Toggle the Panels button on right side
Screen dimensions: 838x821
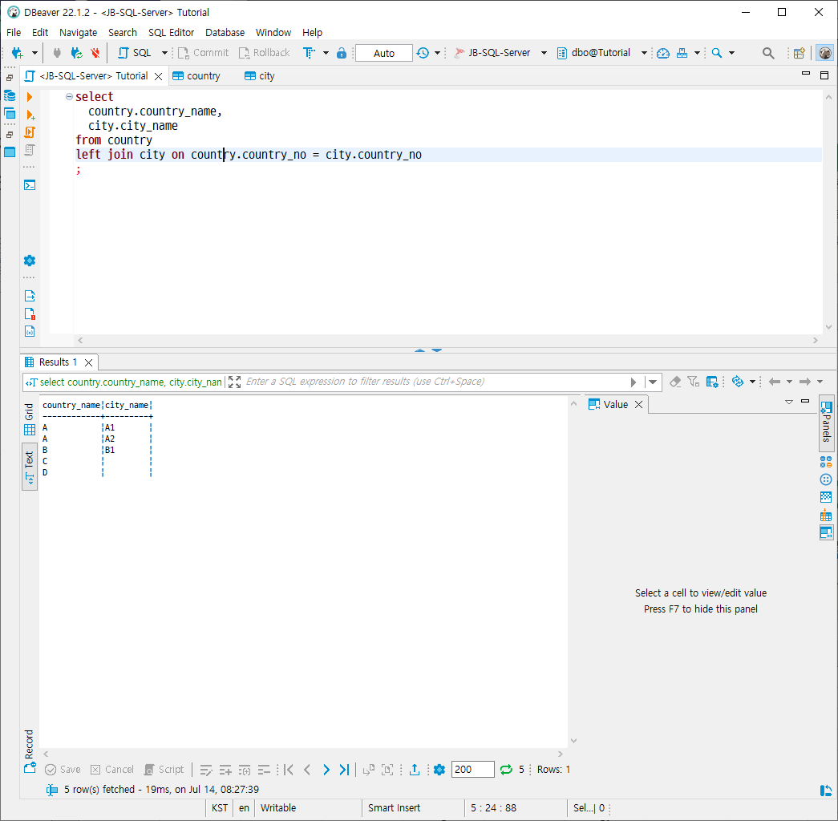pyautogui.click(x=826, y=423)
